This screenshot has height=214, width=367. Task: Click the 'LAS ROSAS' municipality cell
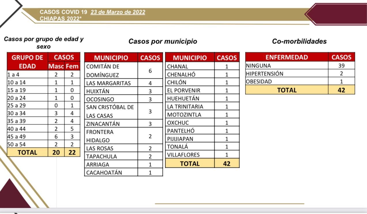click(111, 148)
